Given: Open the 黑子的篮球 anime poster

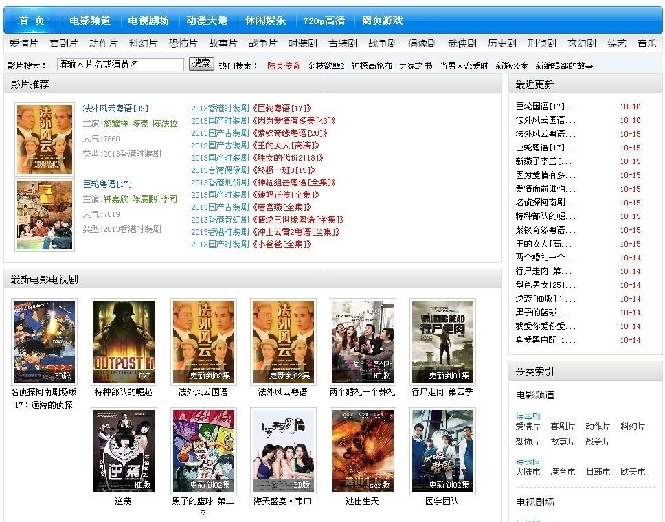Looking at the screenshot, I should pyautogui.click(x=203, y=451).
